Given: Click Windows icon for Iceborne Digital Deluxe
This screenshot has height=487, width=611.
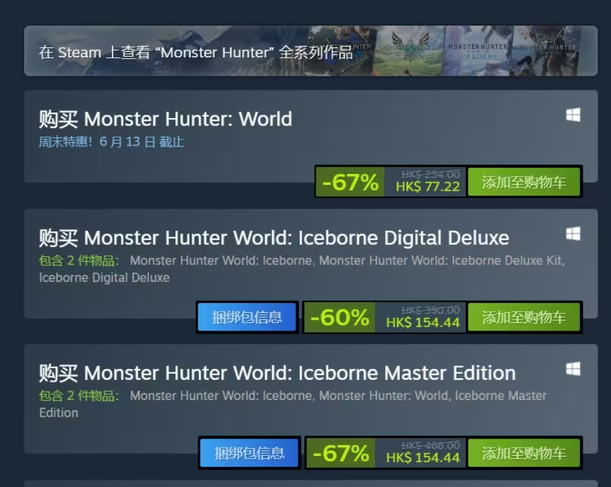Looking at the screenshot, I should pos(573,234).
